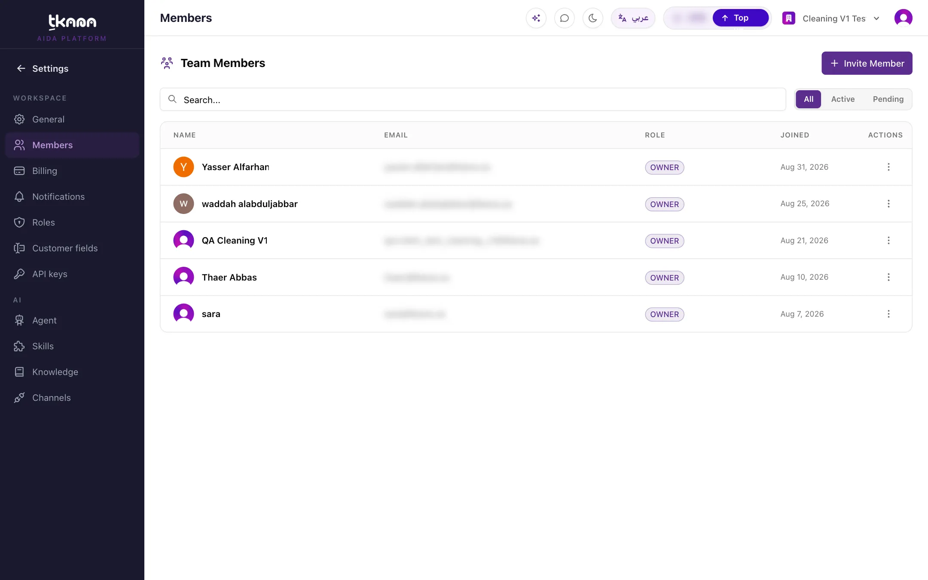The width and height of the screenshot is (928, 580).
Task: Open General workspace settings
Action: [x=72, y=119]
